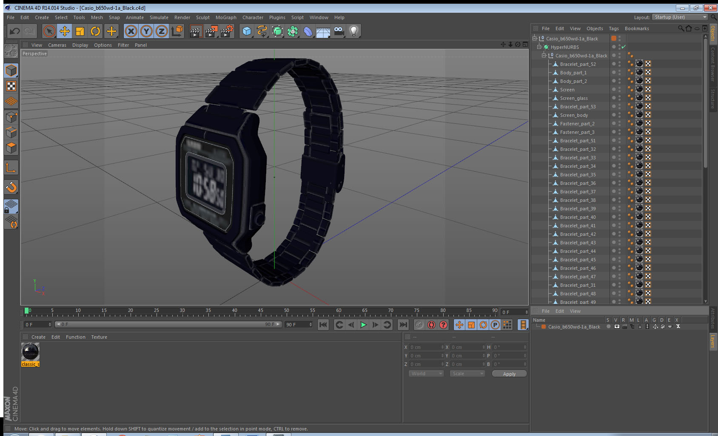718x436 pixels.
Task: Play the animation forward
Action: (x=363, y=325)
